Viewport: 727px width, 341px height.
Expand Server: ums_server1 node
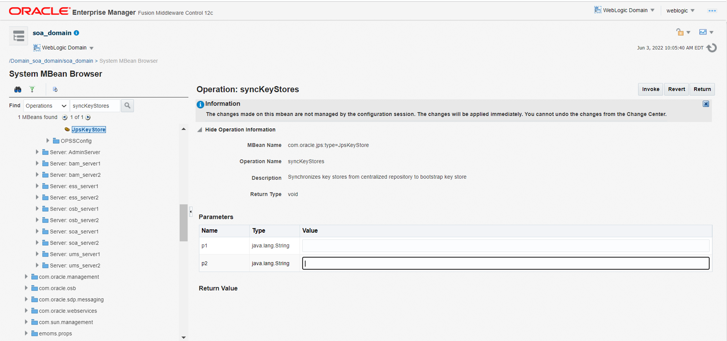pyautogui.click(x=37, y=254)
